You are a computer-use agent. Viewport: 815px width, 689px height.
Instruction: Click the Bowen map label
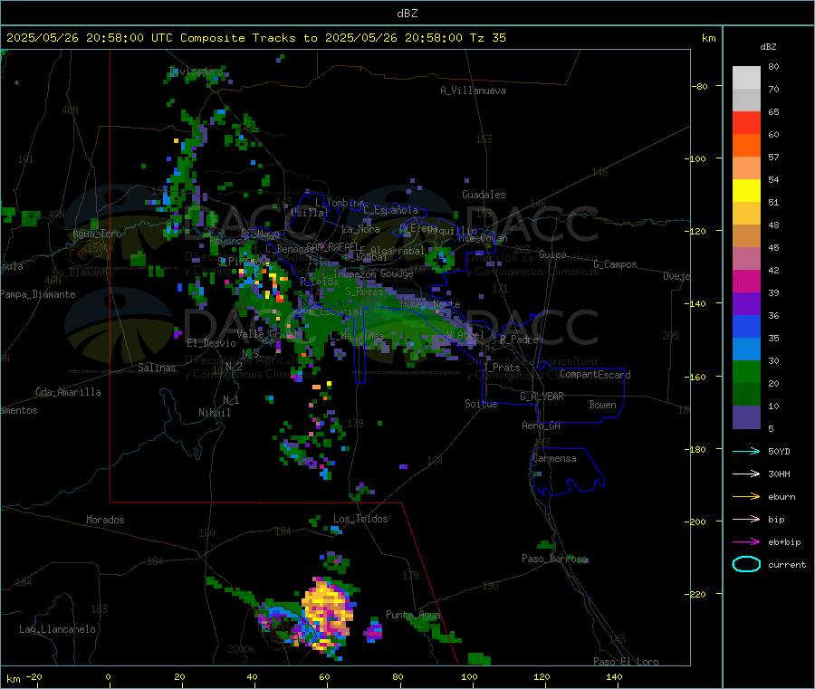click(602, 405)
